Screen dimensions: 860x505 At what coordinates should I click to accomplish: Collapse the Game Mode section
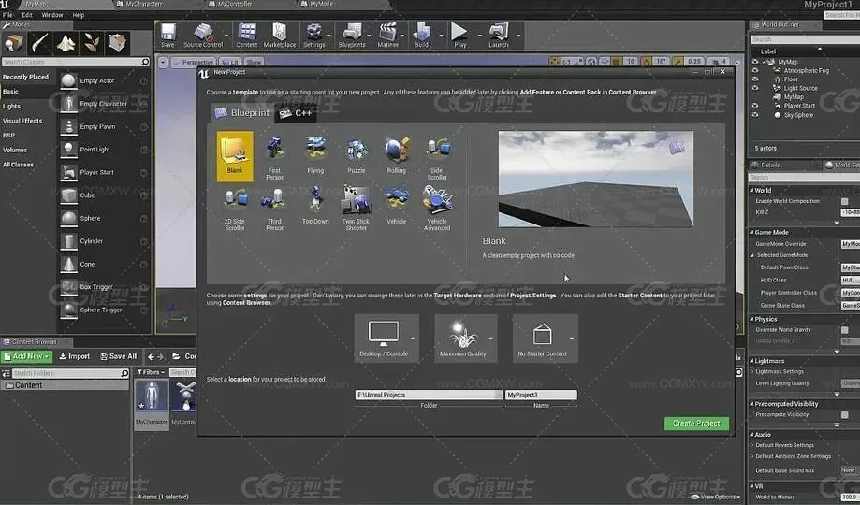[751, 233]
